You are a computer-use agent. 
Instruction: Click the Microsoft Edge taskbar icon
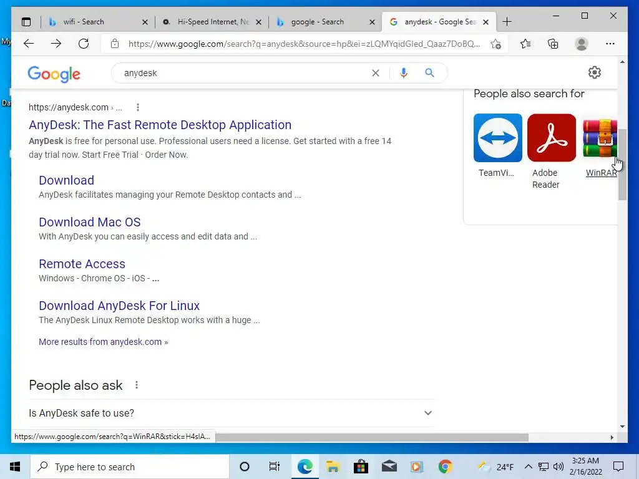click(x=305, y=467)
